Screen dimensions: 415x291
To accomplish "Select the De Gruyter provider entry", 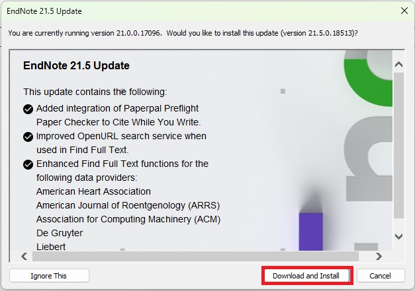I will pos(60,233).
